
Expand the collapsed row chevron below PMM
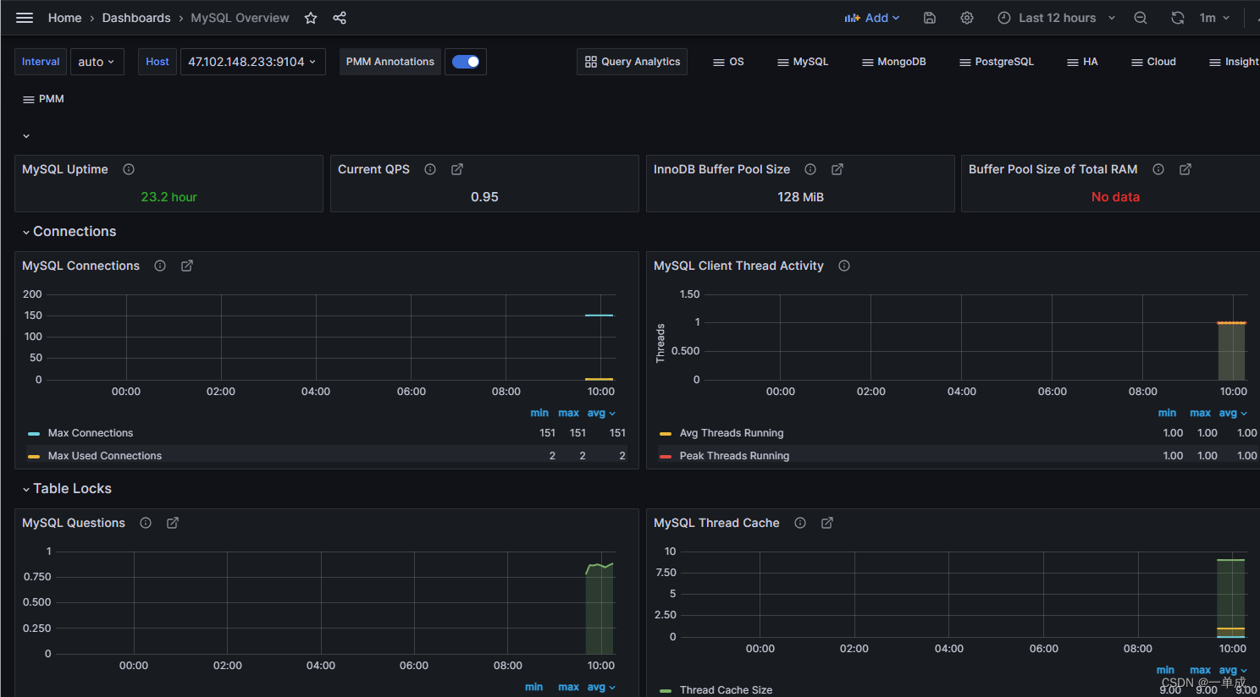tap(26, 136)
